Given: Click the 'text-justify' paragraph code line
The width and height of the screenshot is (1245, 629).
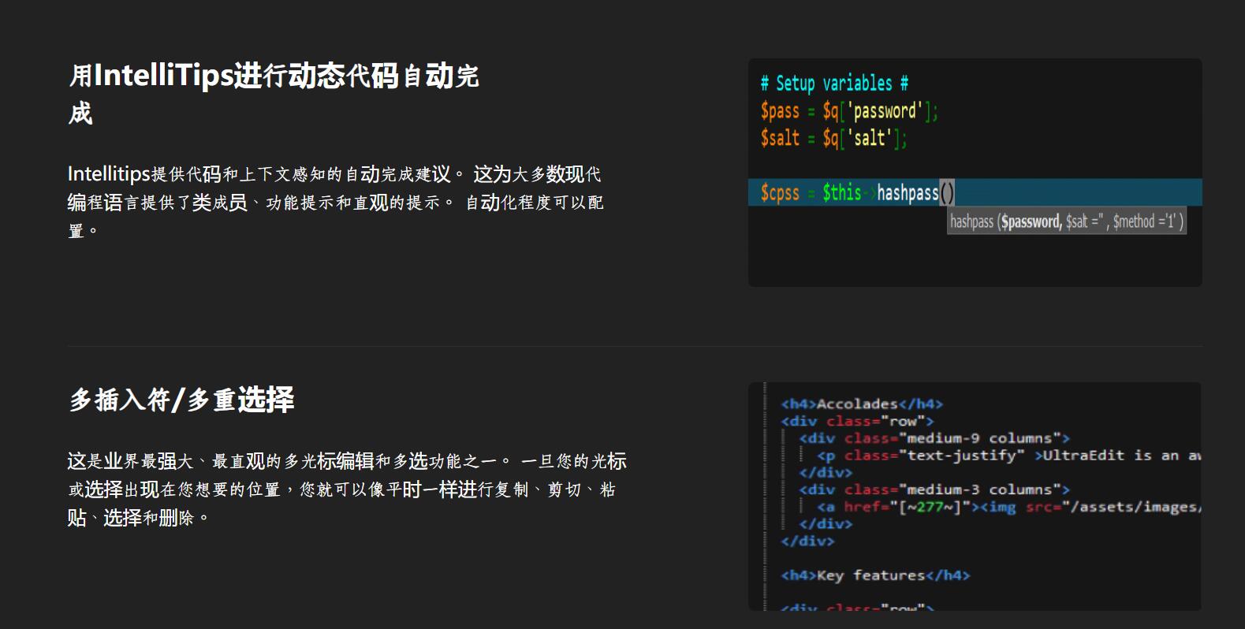Looking at the screenshot, I should (1008, 456).
